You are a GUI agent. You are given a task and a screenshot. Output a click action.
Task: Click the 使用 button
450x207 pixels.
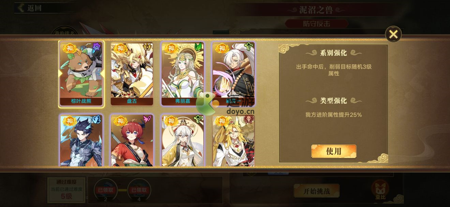point(334,151)
